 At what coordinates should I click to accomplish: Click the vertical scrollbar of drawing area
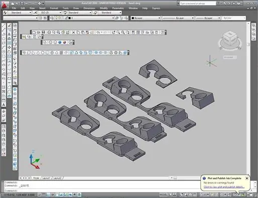[248, 99]
